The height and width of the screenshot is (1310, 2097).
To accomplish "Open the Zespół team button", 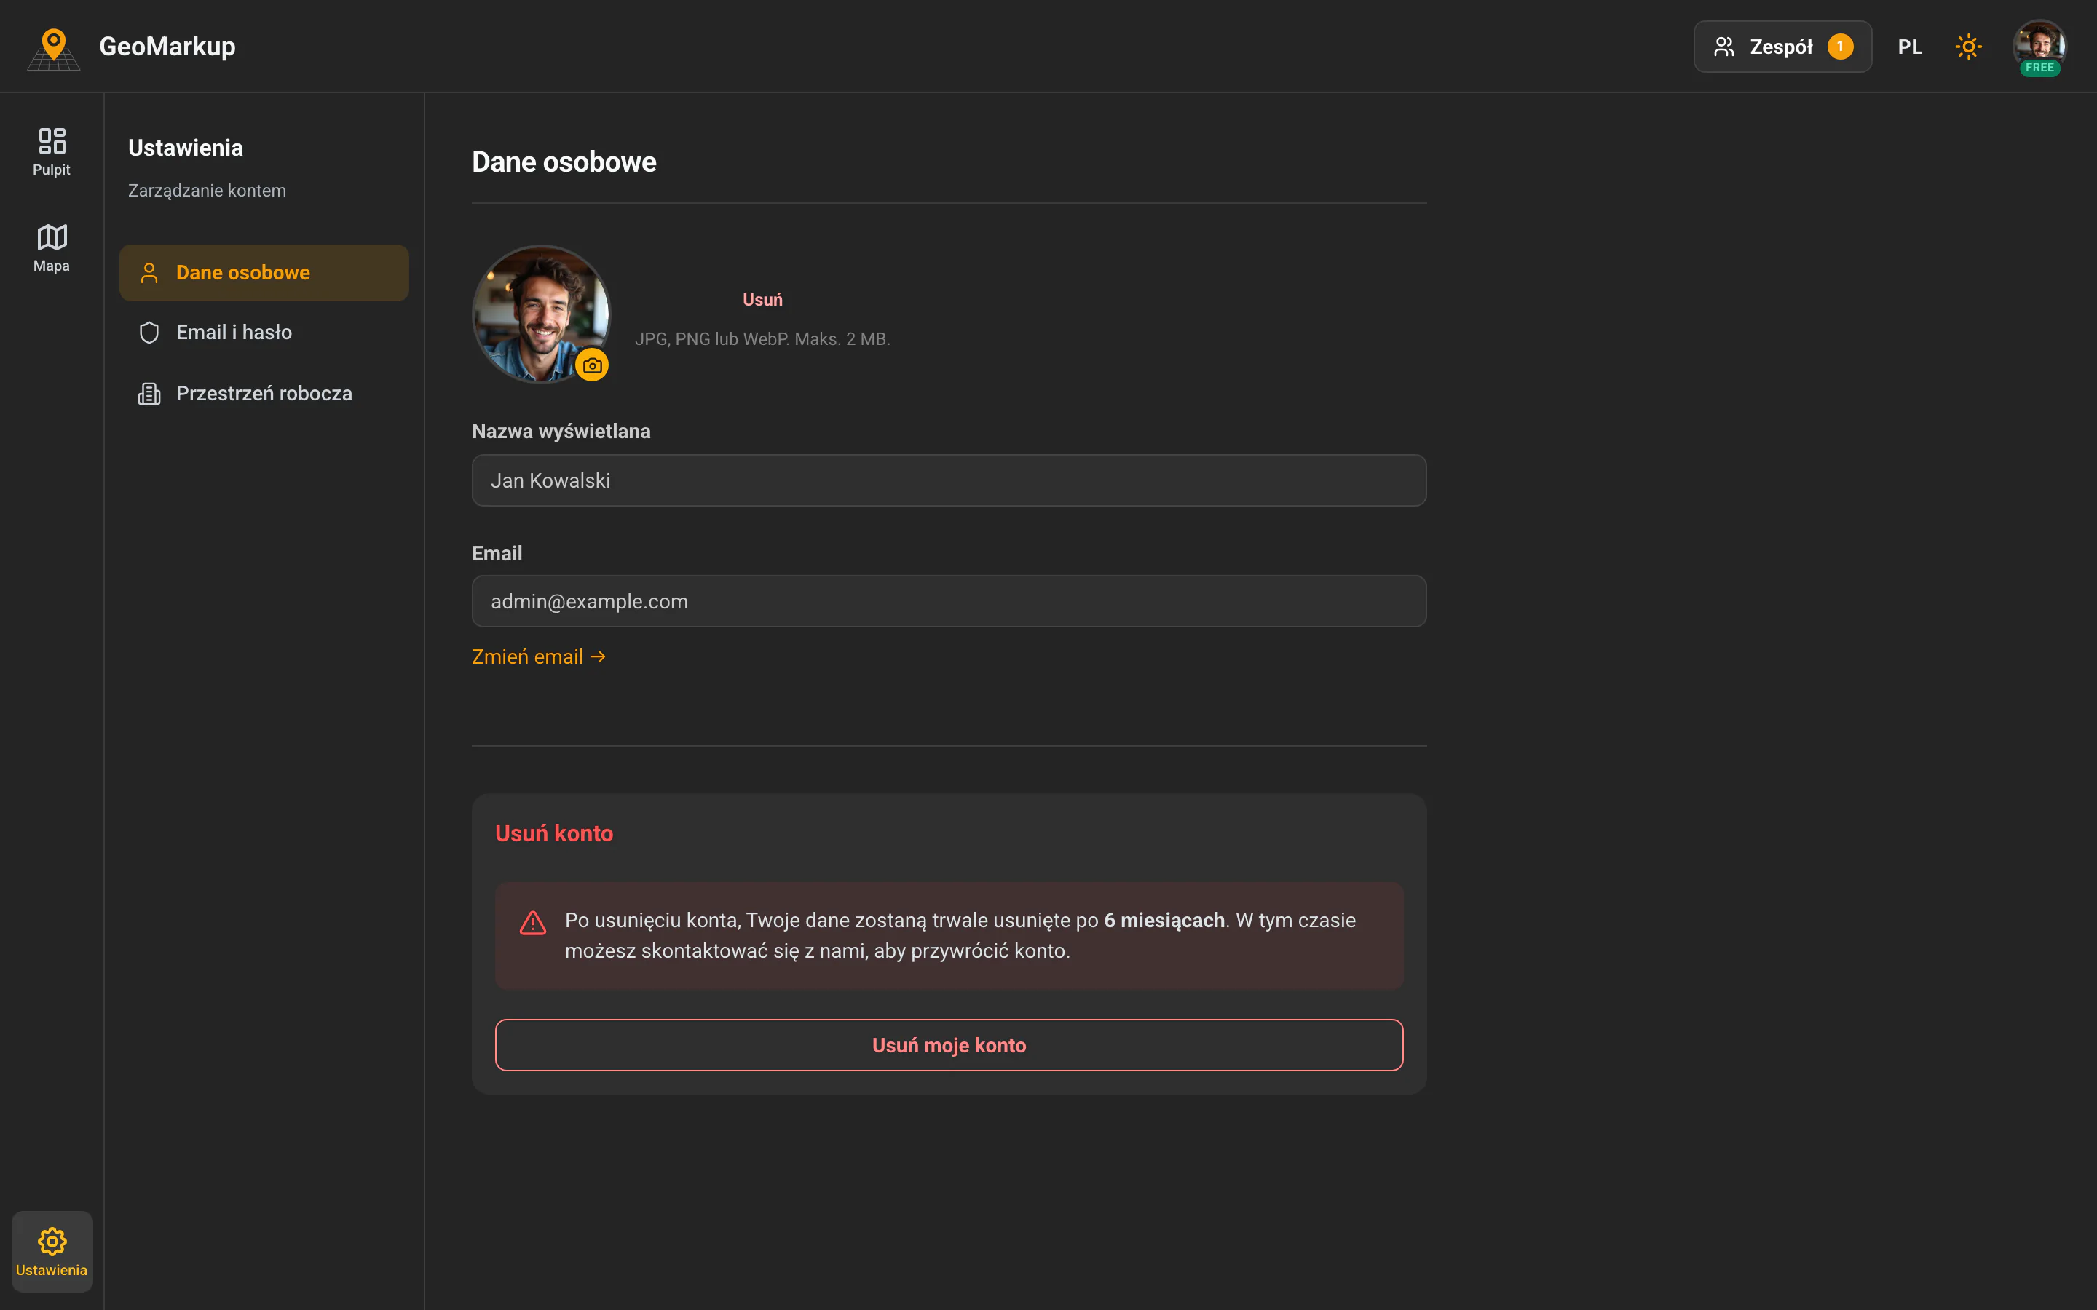I will (x=1782, y=47).
